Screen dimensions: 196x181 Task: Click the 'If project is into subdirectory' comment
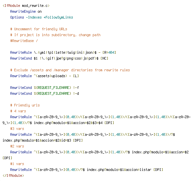(x=55, y=35)
